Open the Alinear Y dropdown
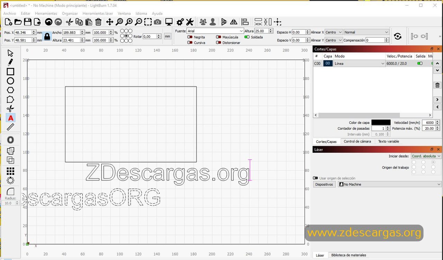Viewport: 443px width, 260px height. (x=334, y=40)
